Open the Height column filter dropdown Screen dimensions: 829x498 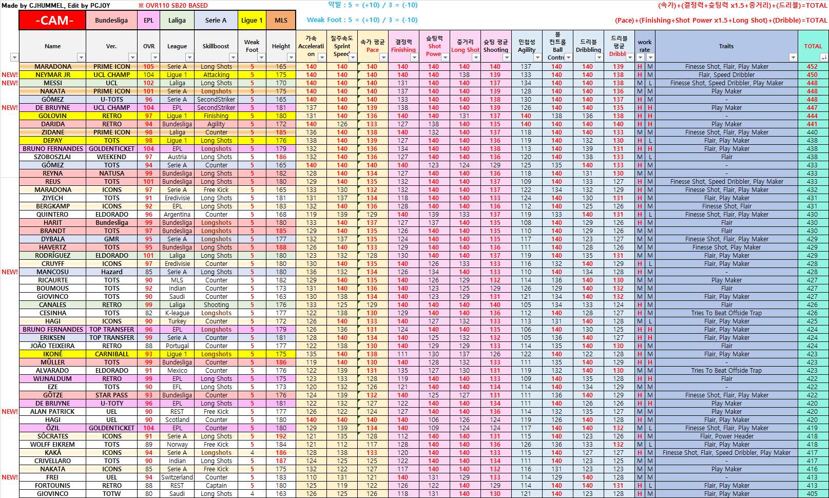(291, 58)
